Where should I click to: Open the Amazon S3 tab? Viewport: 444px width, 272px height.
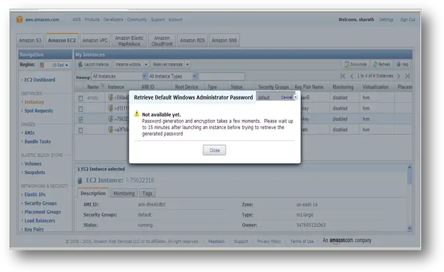[30, 40]
